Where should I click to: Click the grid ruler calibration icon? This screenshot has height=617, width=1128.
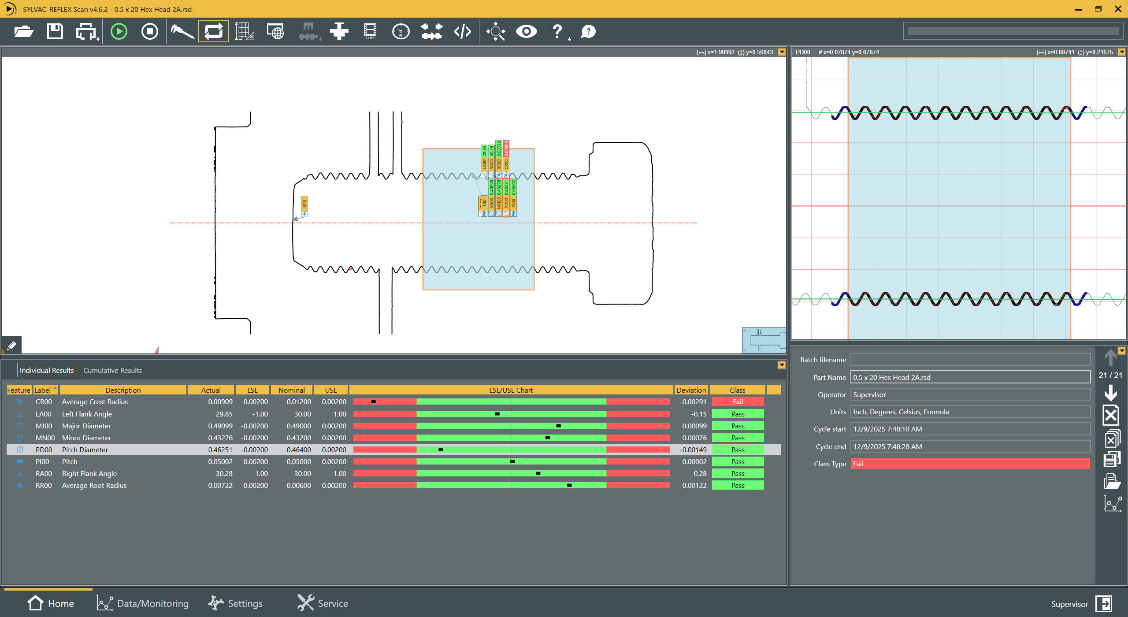[244, 32]
